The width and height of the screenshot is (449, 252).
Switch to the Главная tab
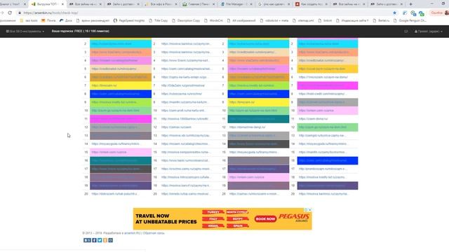coord(198,4)
